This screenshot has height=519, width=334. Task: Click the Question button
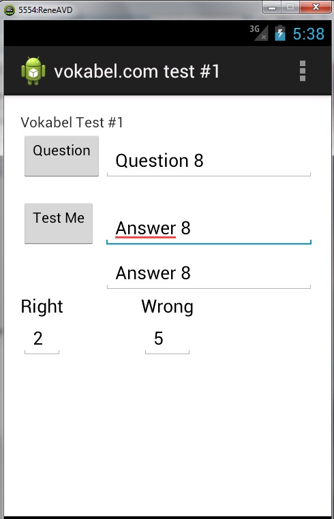coord(61,156)
